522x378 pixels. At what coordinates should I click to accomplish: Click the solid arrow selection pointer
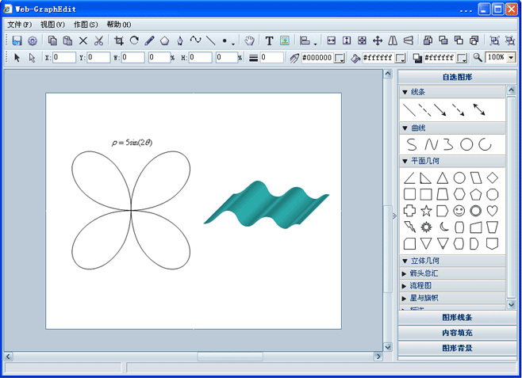tap(17, 58)
